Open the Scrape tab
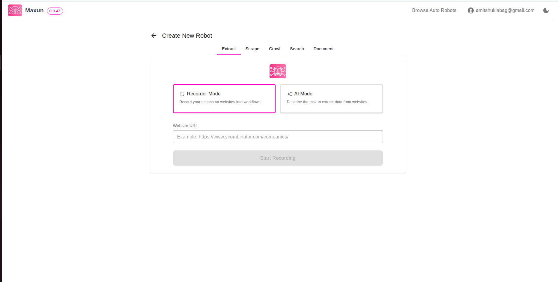This screenshot has height=282, width=558. (x=252, y=49)
